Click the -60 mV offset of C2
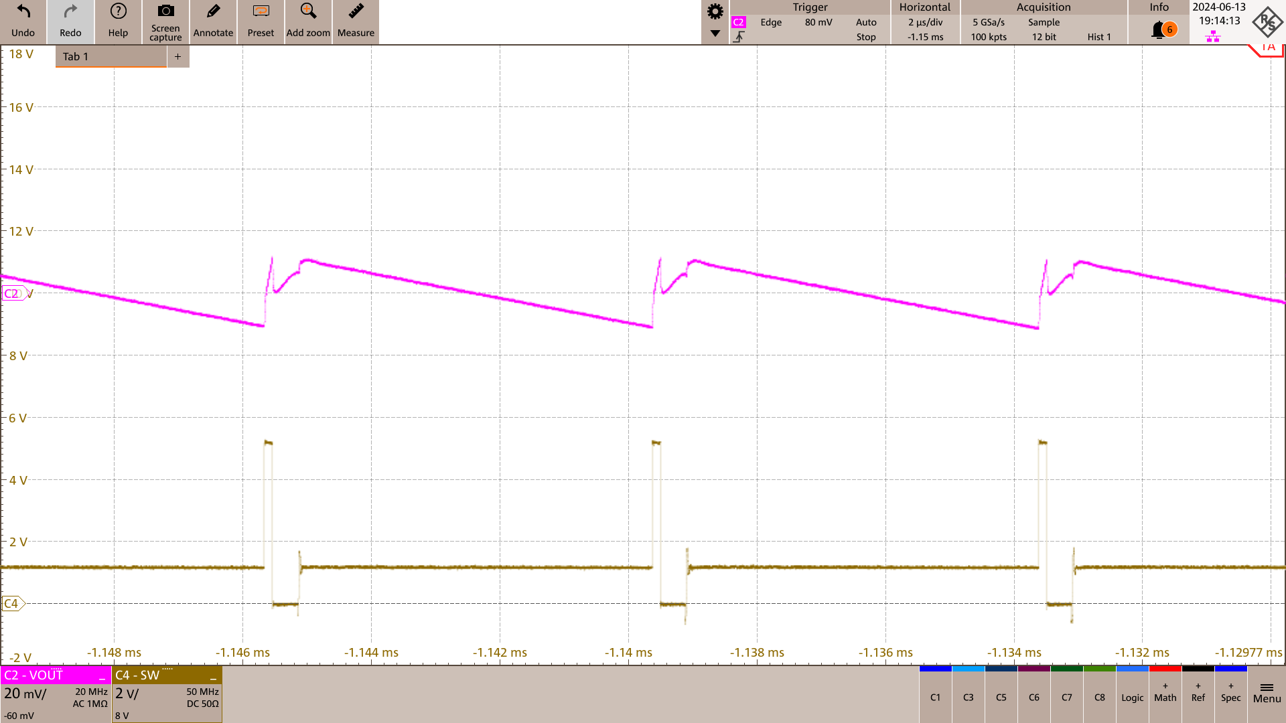Screen dimensions: 1286x723 click(19, 716)
